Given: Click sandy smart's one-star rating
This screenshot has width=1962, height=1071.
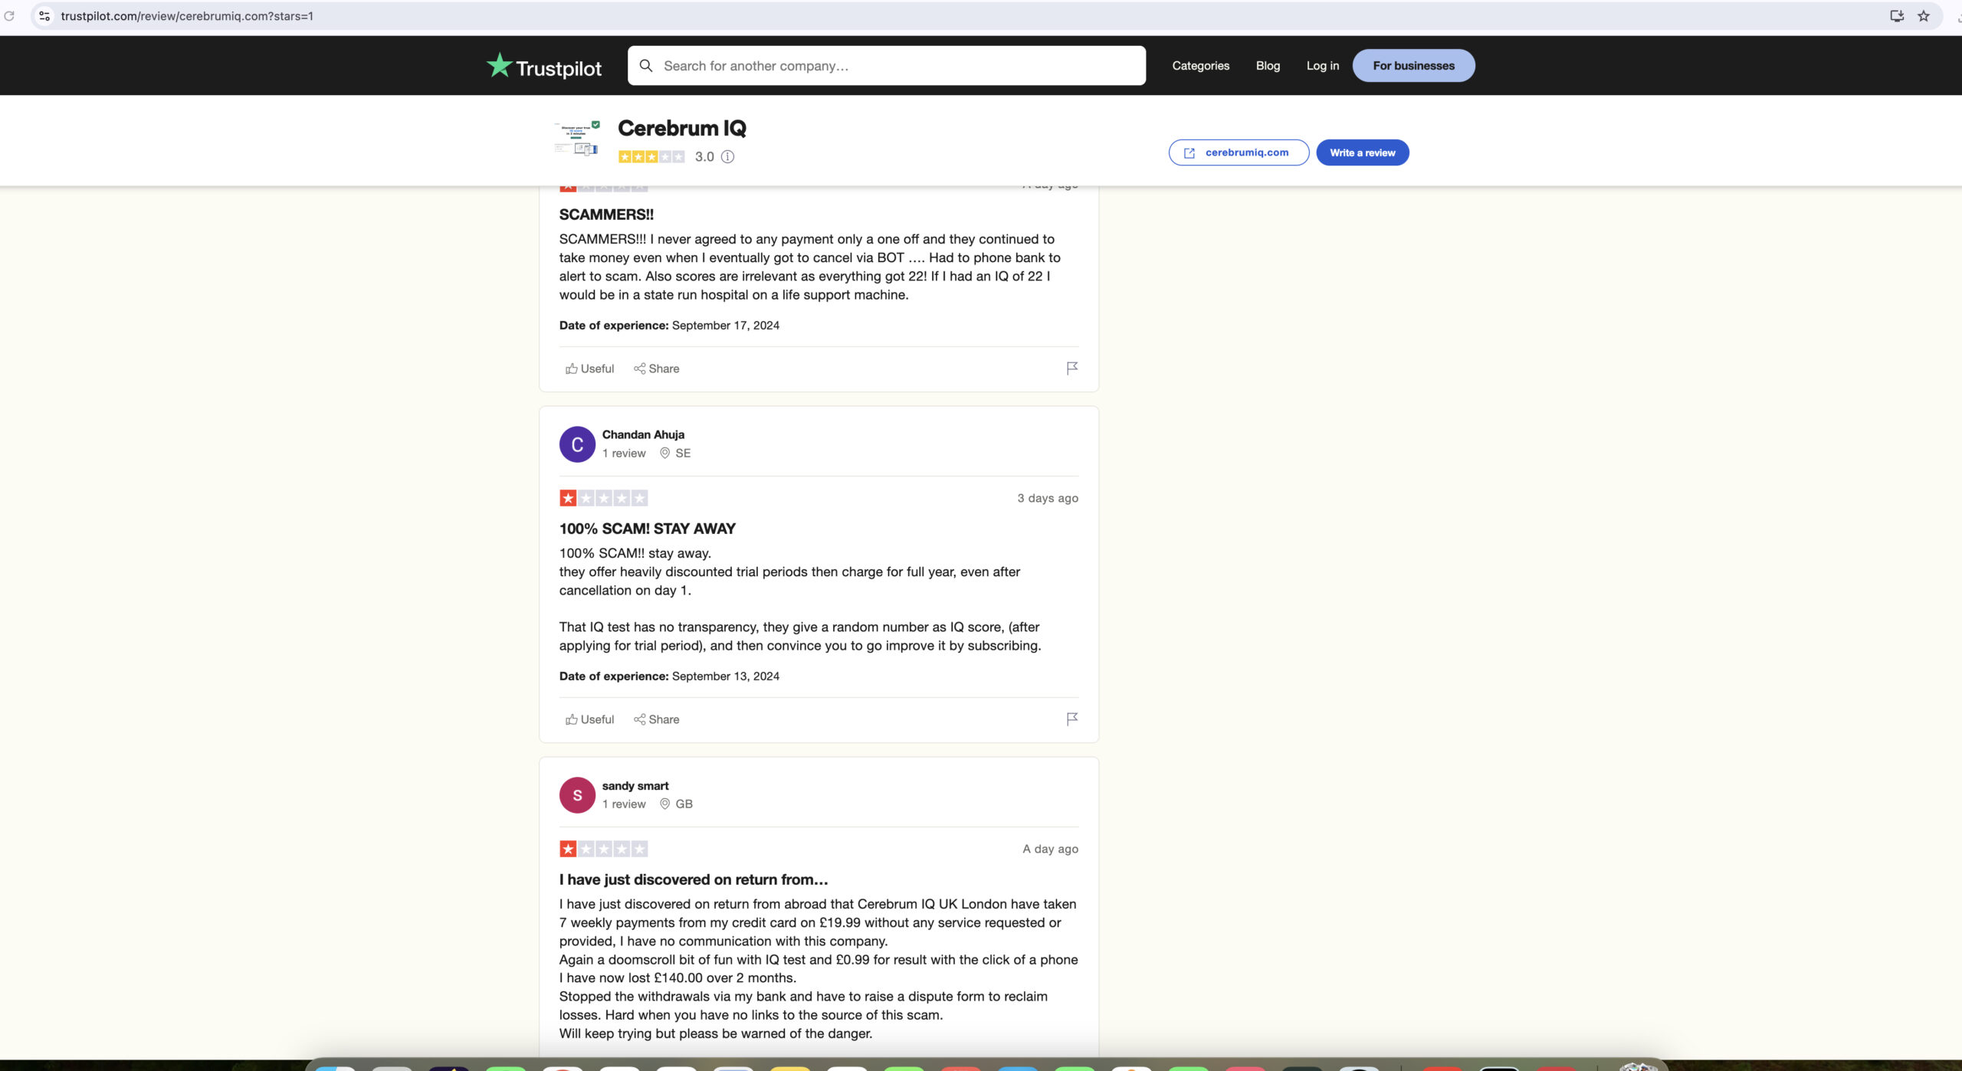Looking at the screenshot, I should (603, 850).
